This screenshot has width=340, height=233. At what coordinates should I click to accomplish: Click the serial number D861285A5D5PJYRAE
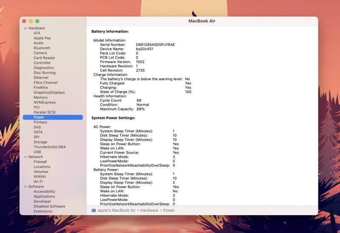(x=155, y=45)
